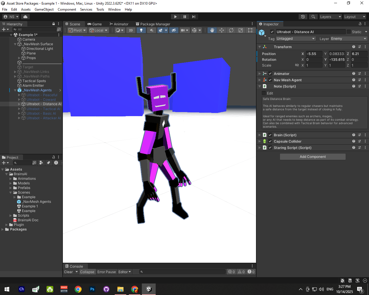Image resolution: width=369 pixels, height=295 pixels.
Task: Click the global search magnifier icon
Action: pos(313,17)
